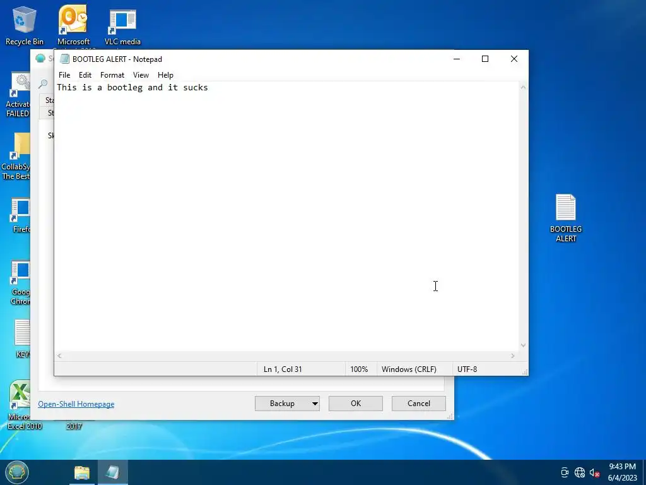
Task: Select the KEY text file on desktop
Action: coord(22,338)
